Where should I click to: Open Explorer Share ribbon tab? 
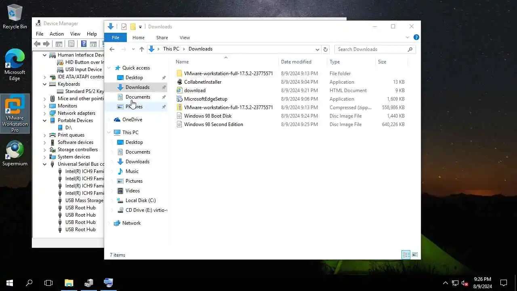(x=162, y=38)
